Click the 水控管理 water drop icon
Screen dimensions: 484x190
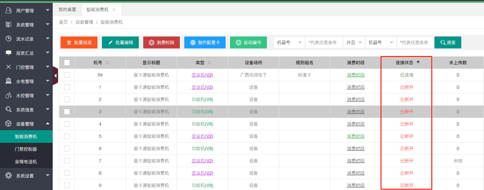9,95
